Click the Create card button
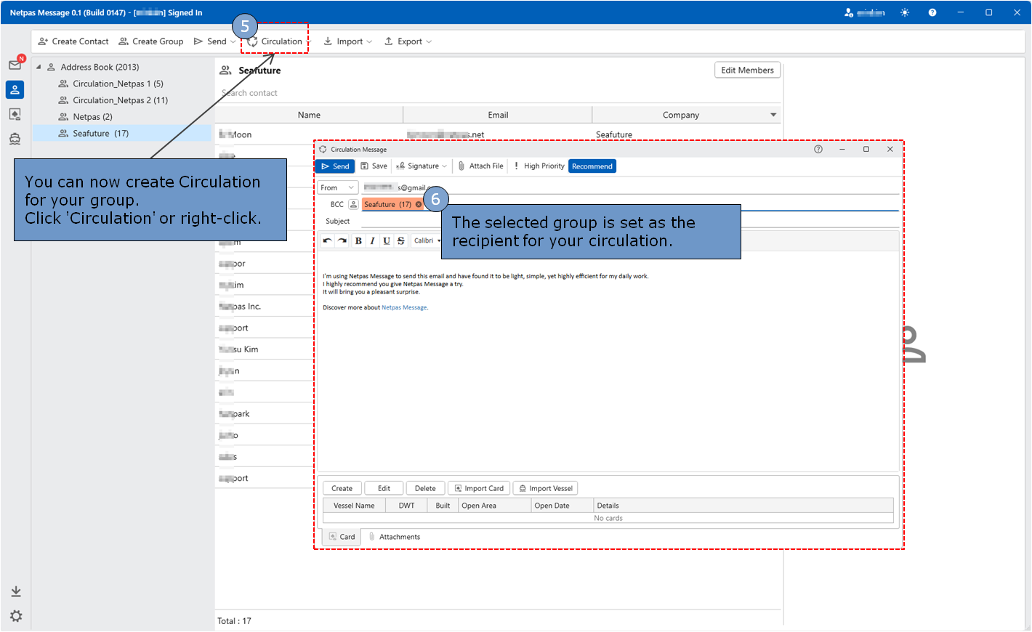This screenshot has height=632, width=1032. (342, 488)
